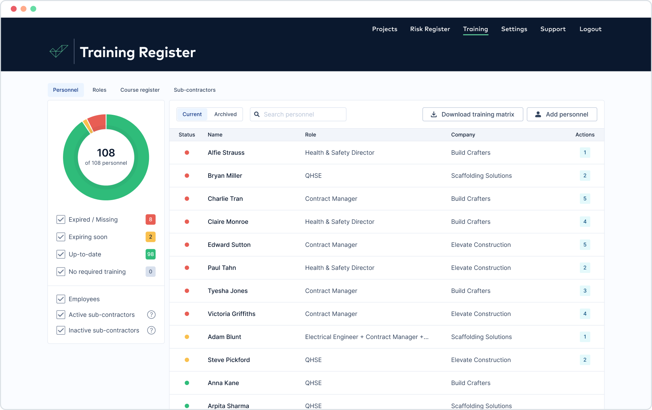Open help icon beside Inactive sub-contractors
The height and width of the screenshot is (410, 652).
point(151,330)
